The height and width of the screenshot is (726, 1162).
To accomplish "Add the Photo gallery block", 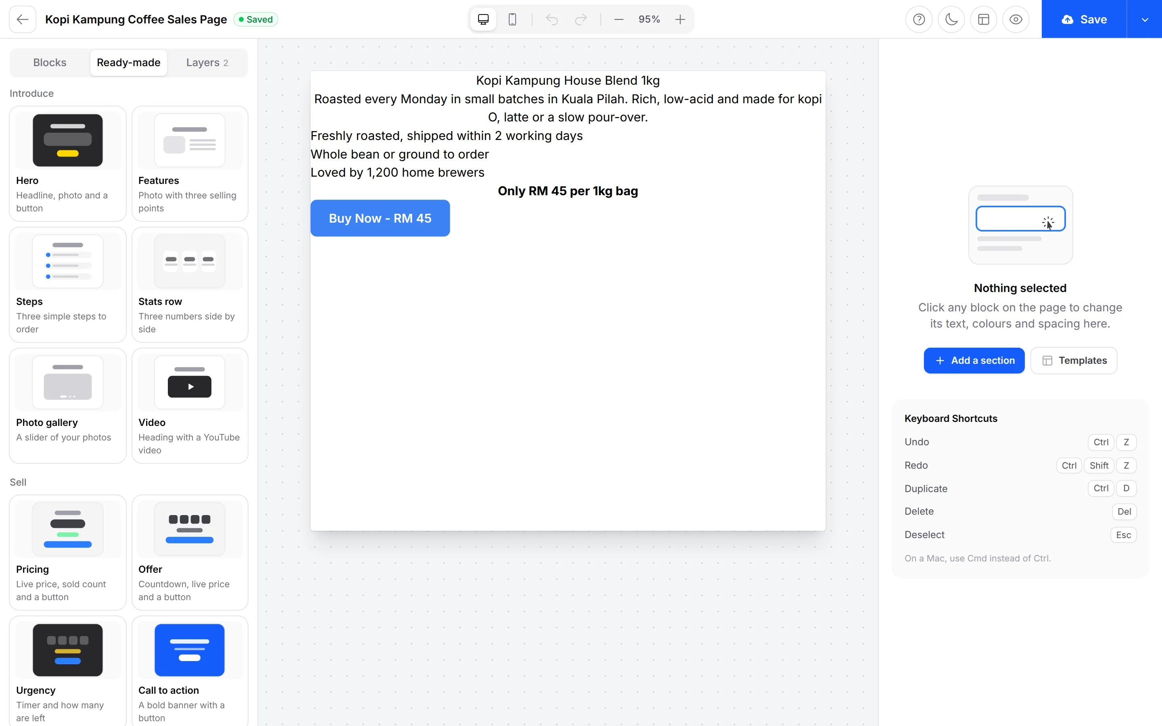I will point(68,406).
